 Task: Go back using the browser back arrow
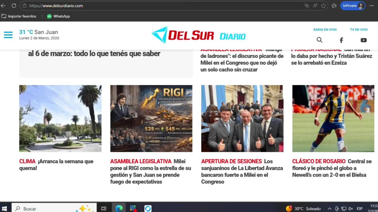(3, 6)
